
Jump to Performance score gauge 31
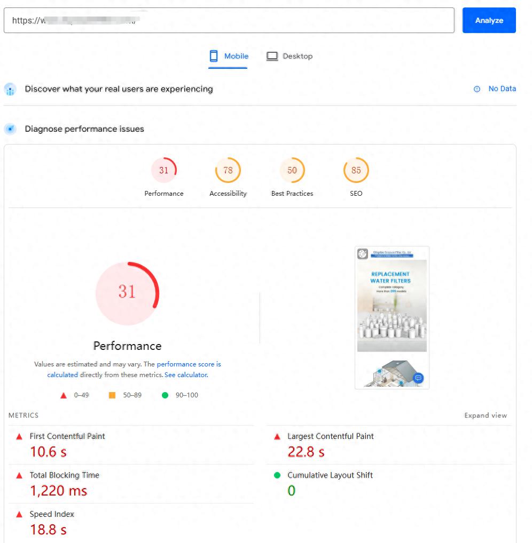164,171
